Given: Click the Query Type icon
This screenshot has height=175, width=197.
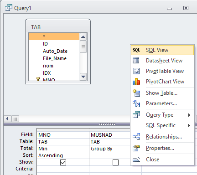Looking at the screenshot, I should point(136,115).
